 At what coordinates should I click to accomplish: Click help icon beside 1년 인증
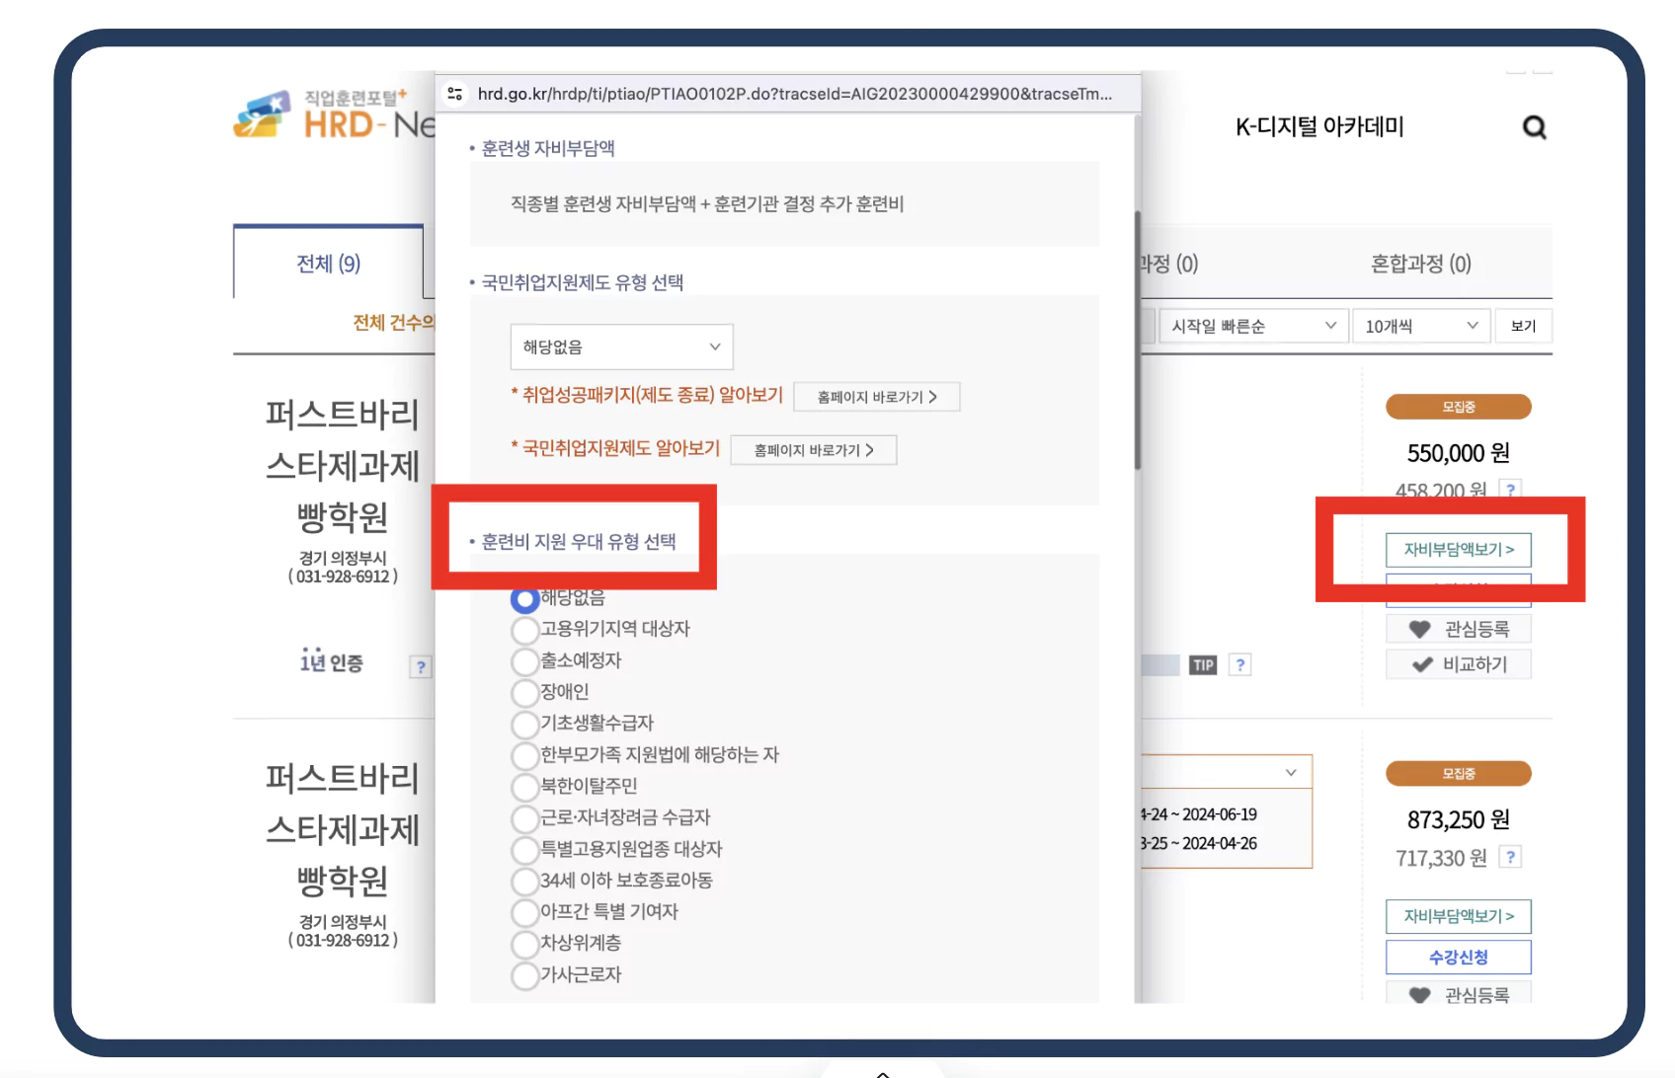point(421,666)
